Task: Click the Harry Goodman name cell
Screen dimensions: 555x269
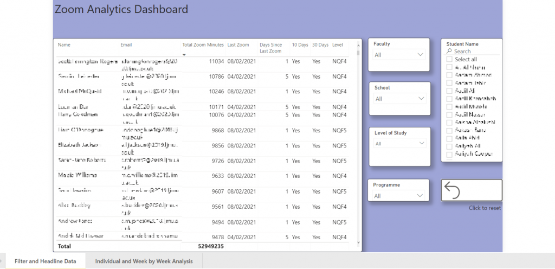Action: click(78, 114)
